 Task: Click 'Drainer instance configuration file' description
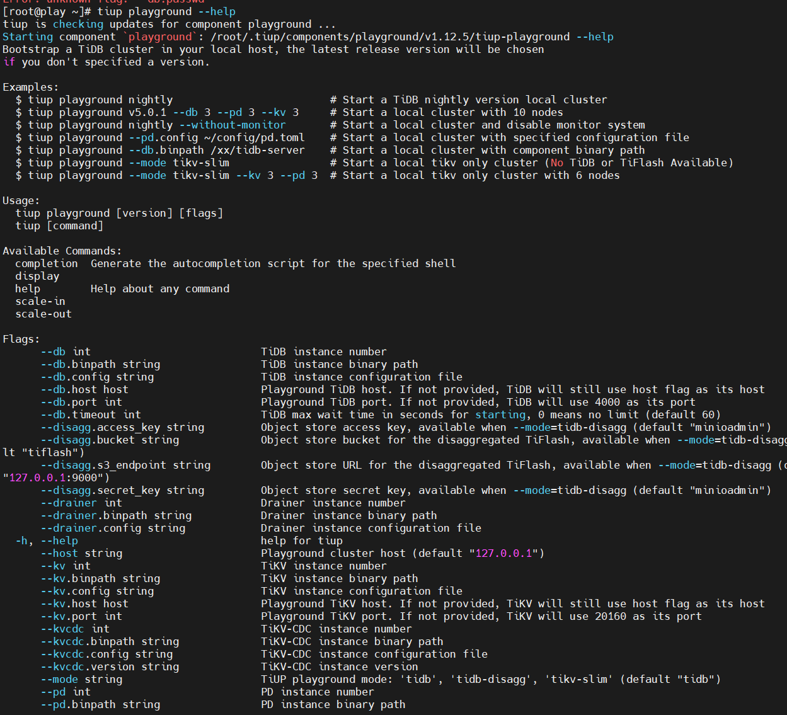click(x=371, y=528)
